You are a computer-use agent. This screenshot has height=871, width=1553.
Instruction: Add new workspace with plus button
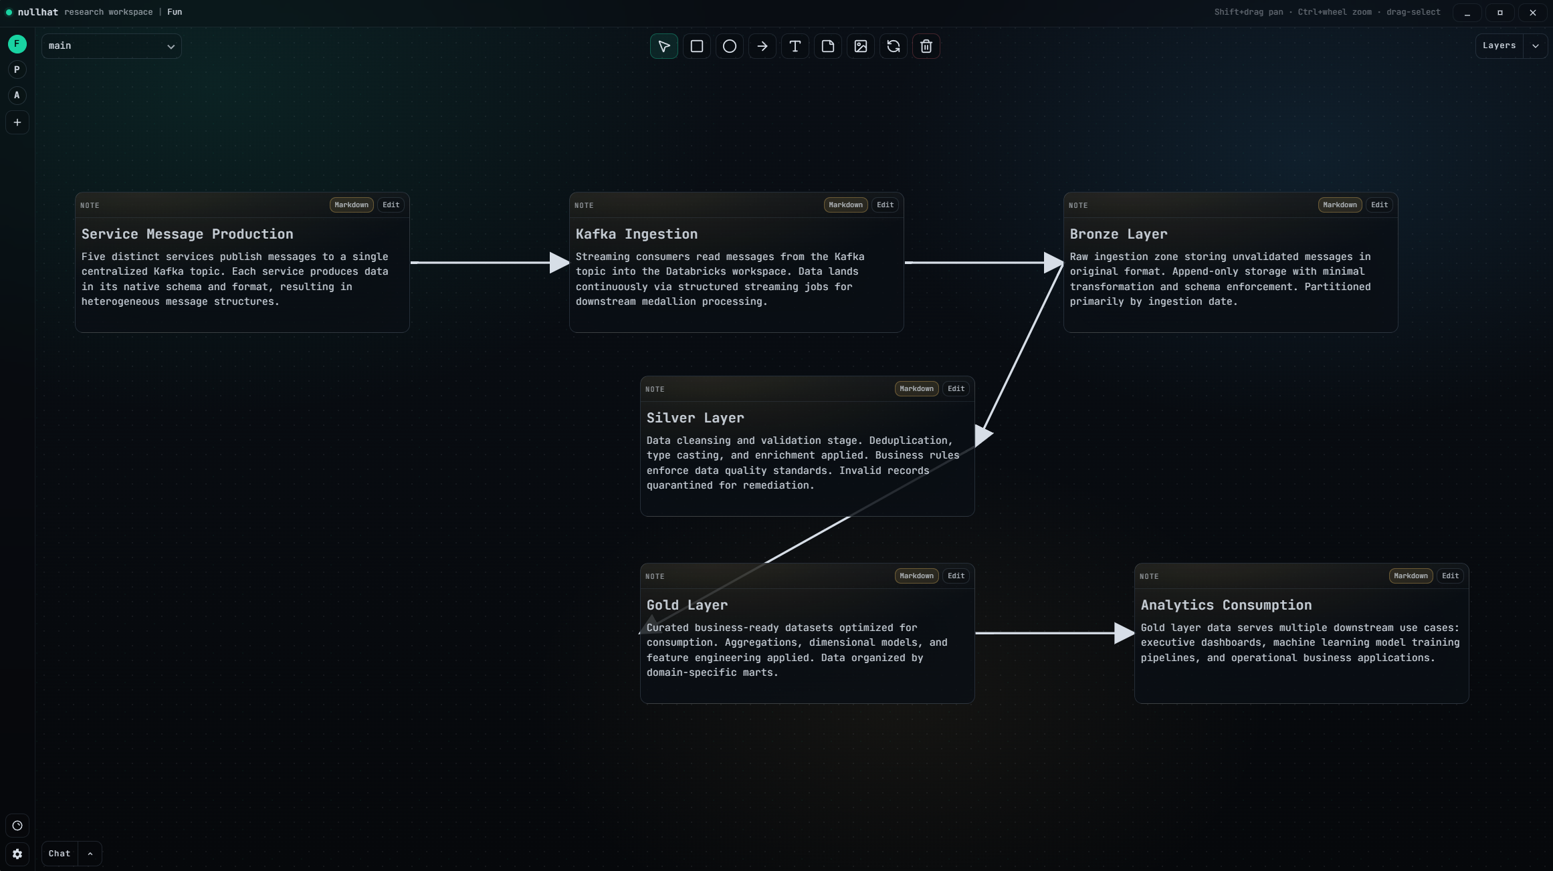[17, 122]
